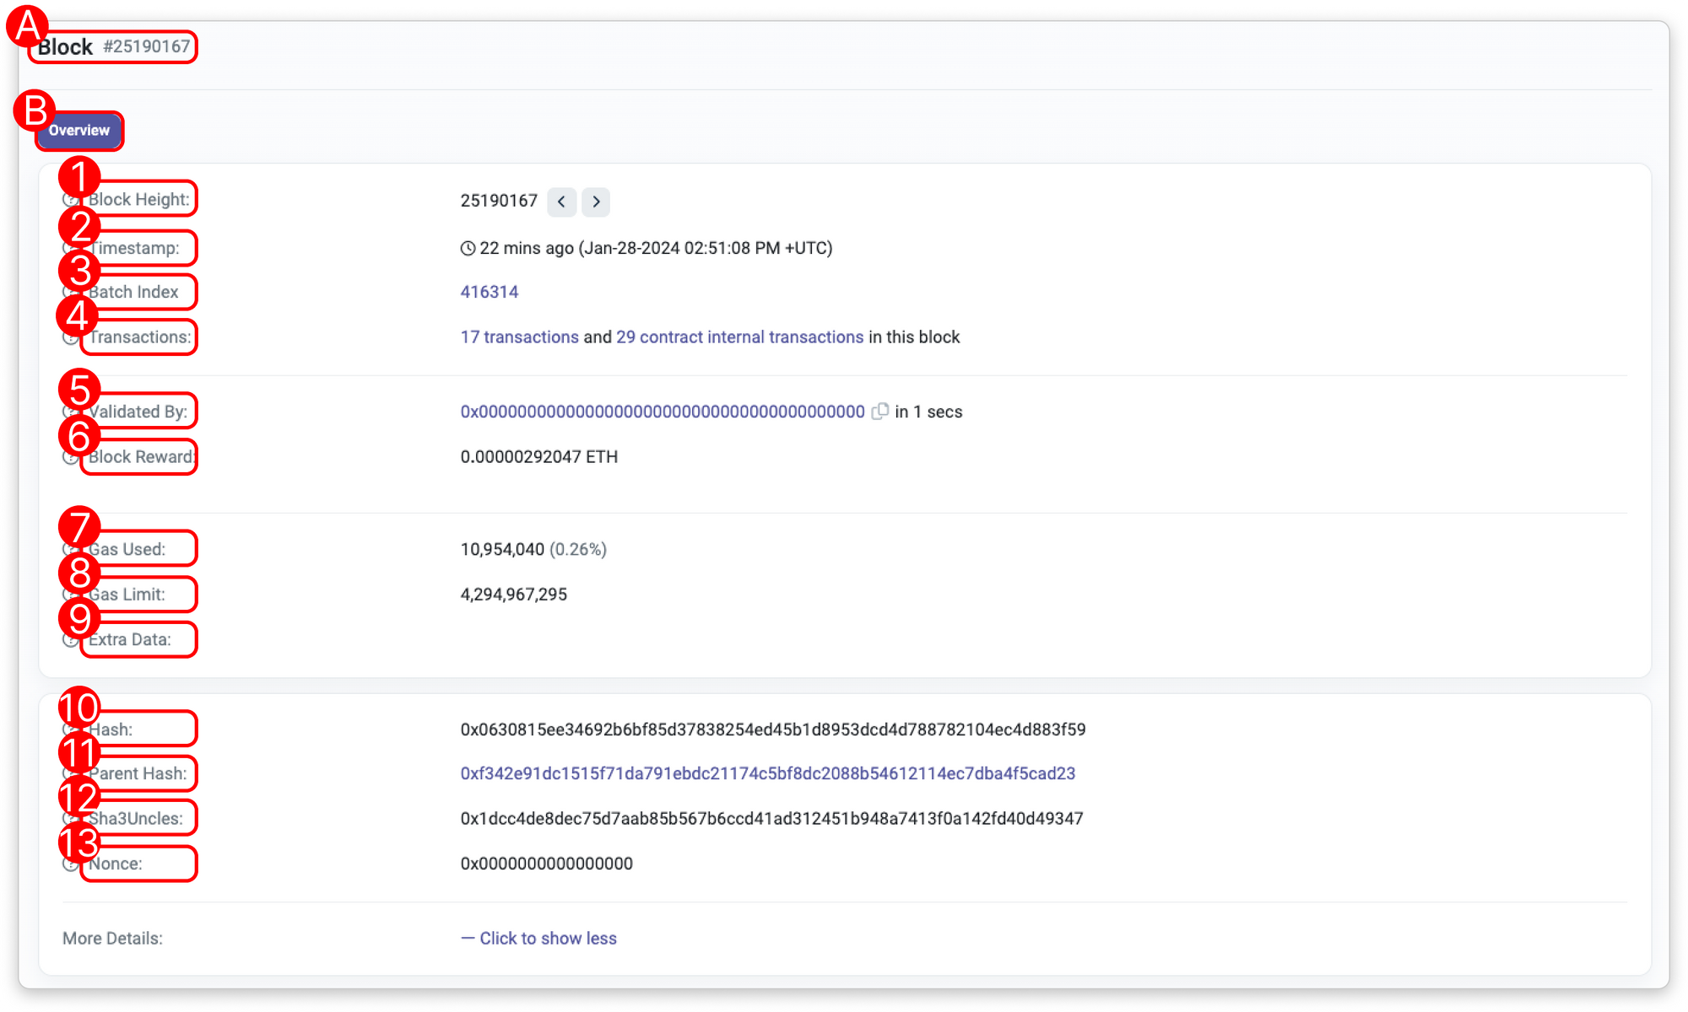The width and height of the screenshot is (1688, 1012).
Task: Open the Parent Hash link
Action: point(767,773)
